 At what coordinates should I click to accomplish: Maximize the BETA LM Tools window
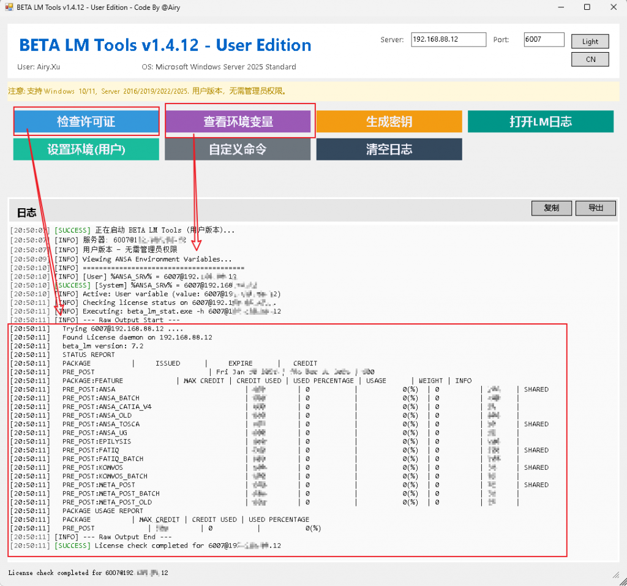[x=587, y=7]
